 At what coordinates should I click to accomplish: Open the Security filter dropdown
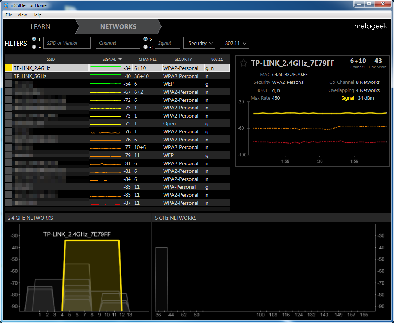coord(199,43)
